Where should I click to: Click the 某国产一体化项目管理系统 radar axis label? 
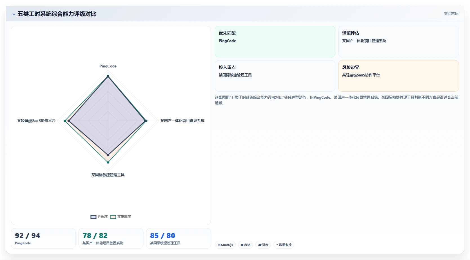(182, 121)
